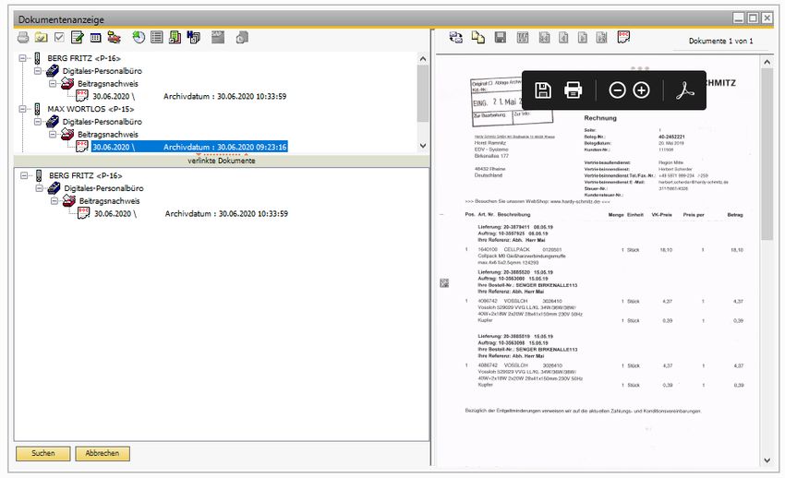Image resolution: width=785 pixels, height=478 pixels.
Task: Click the edit document pencil toolbar icon
Action: (x=77, y=37)
